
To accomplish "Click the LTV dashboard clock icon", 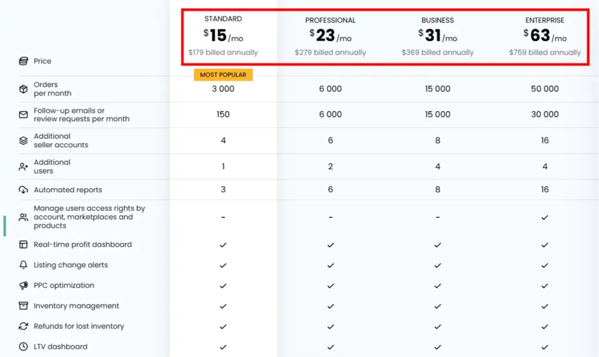I will click(x=23, y=346).
